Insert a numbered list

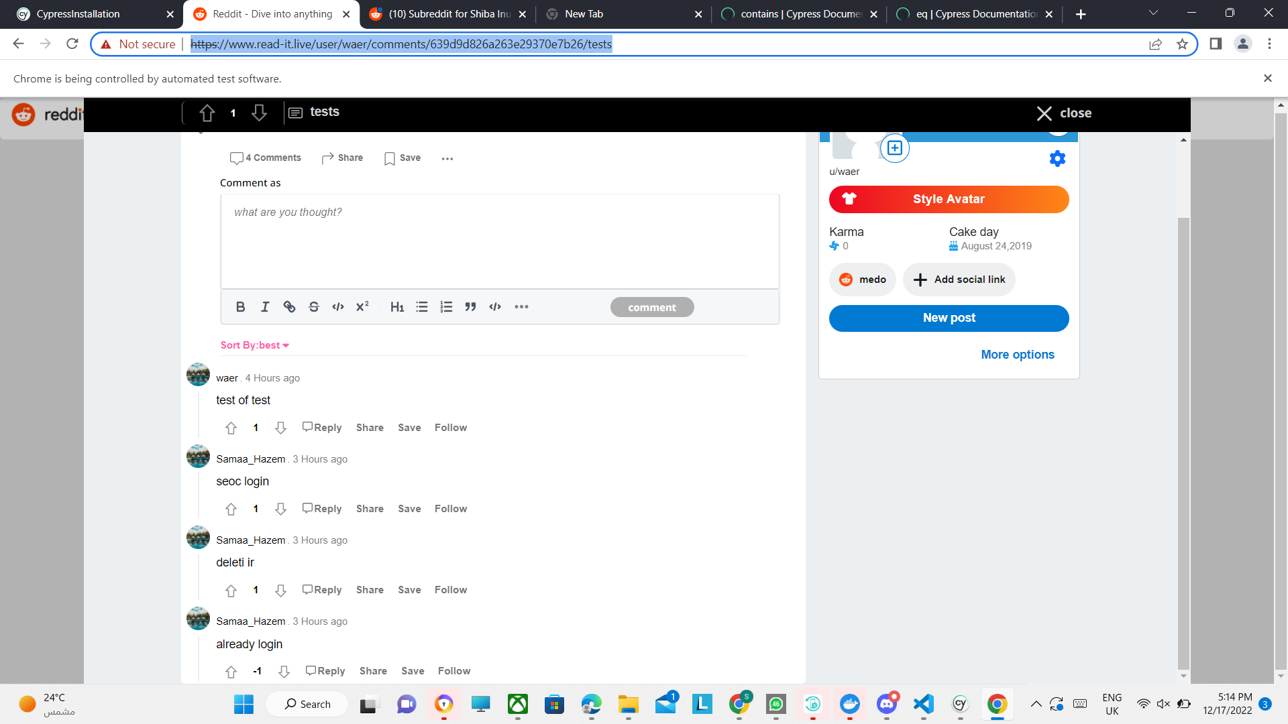click(446, 307)
